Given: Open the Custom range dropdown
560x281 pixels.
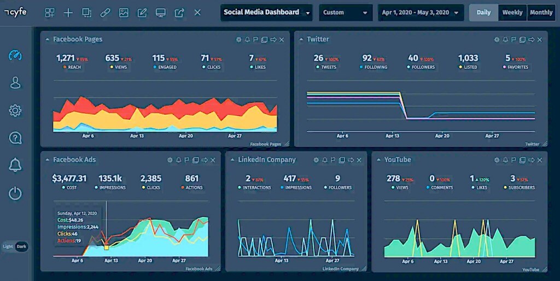Looking at the screenshot, I should [346, 13].
